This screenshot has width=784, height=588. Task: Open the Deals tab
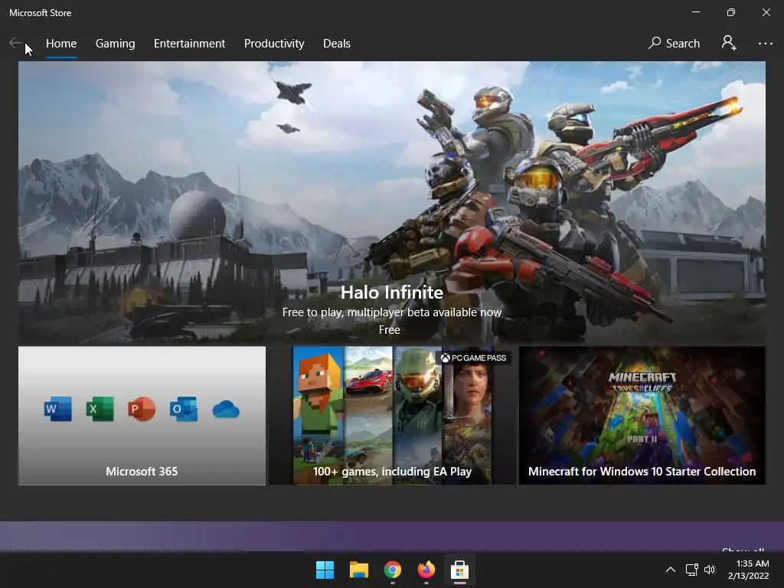coord(337,44)
